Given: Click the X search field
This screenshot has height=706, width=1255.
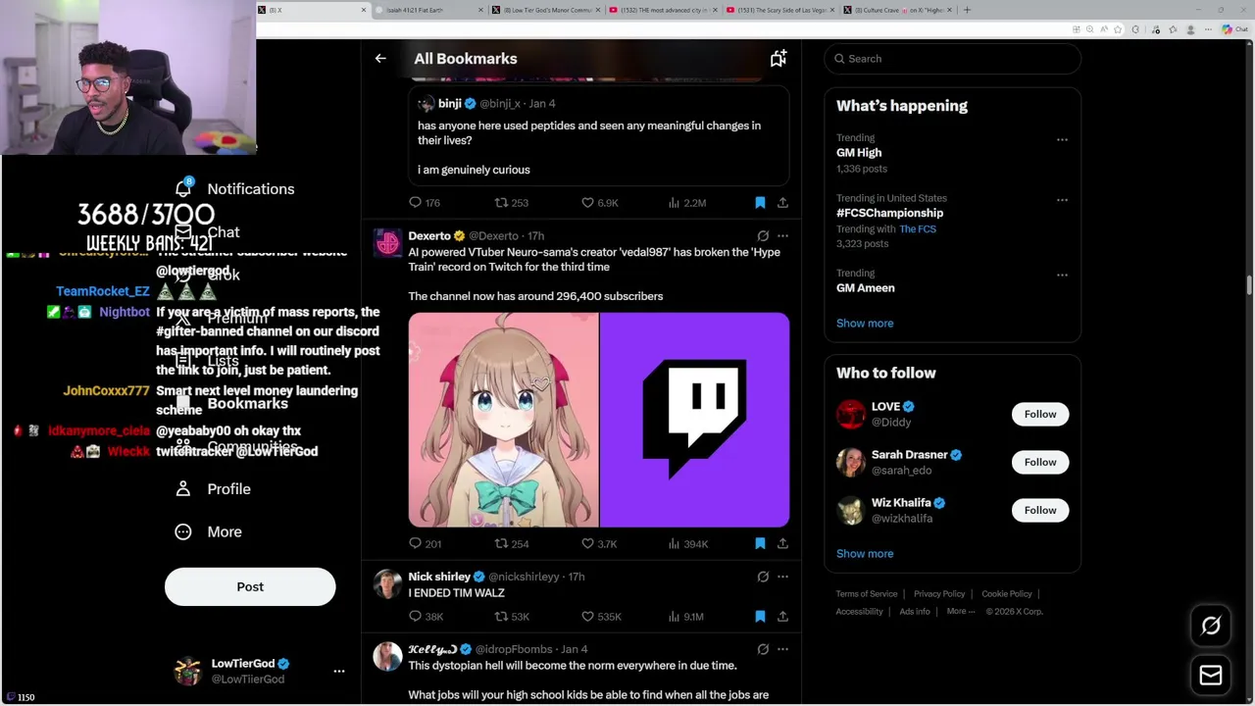Looking at the screenshot, I should coord(952,59).
